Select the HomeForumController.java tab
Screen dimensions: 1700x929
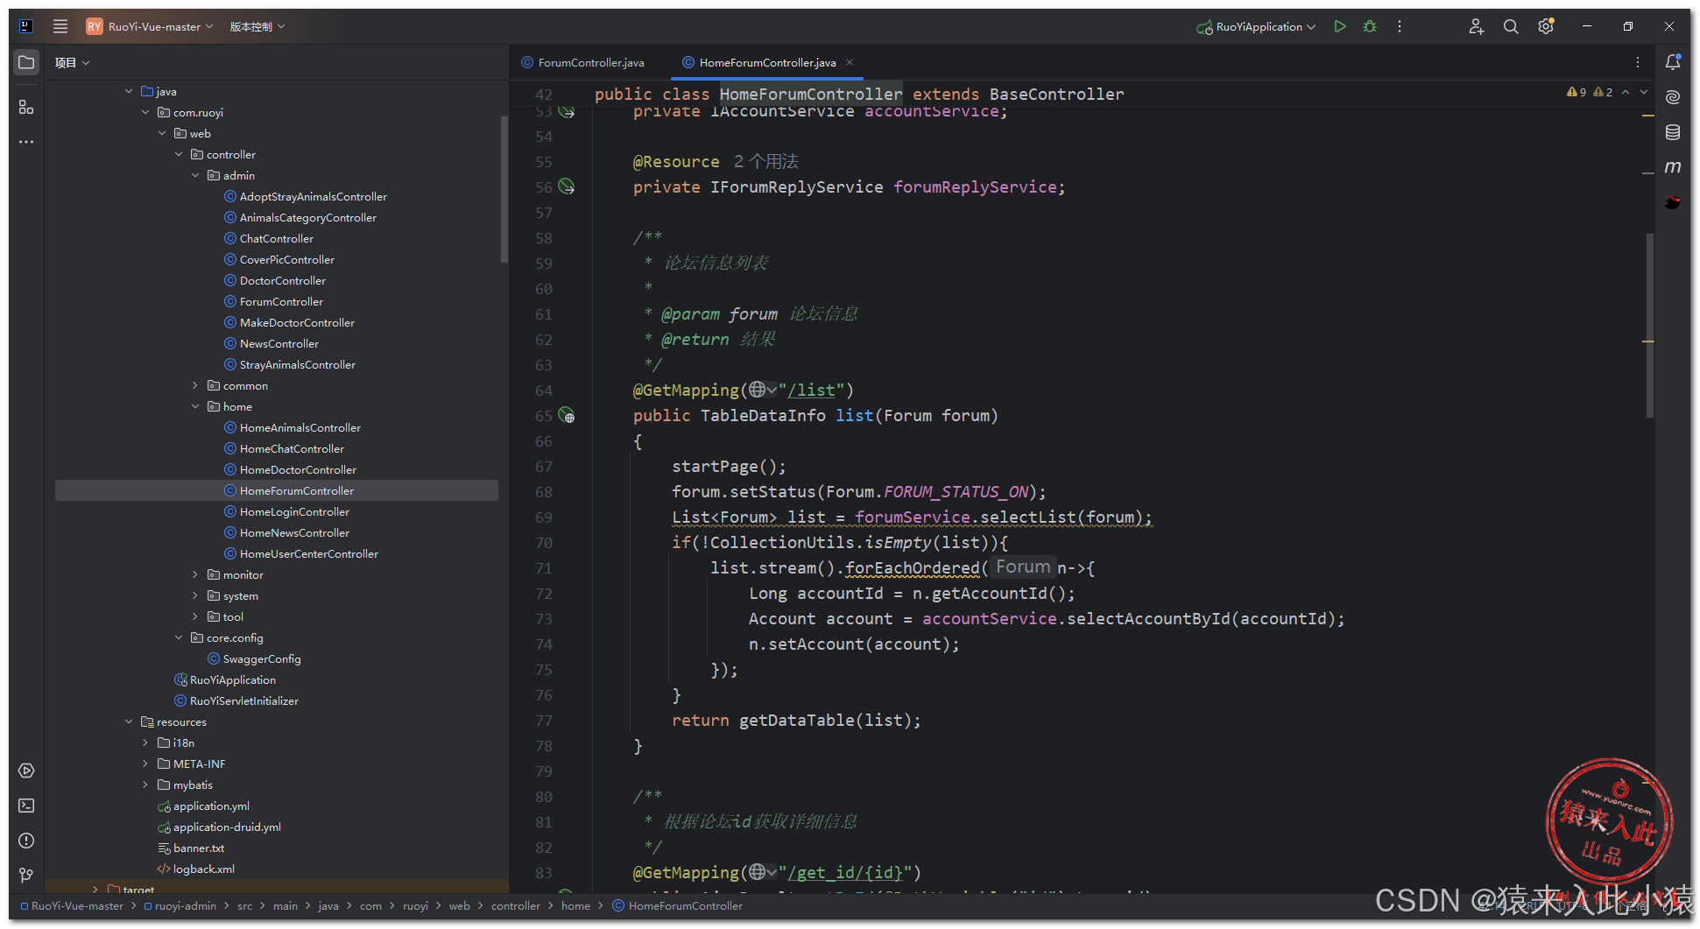pyautogui.click(x=758, y=62)
